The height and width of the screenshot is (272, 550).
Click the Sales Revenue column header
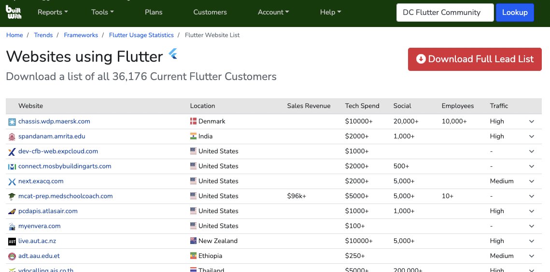click(x=309, y=106)
